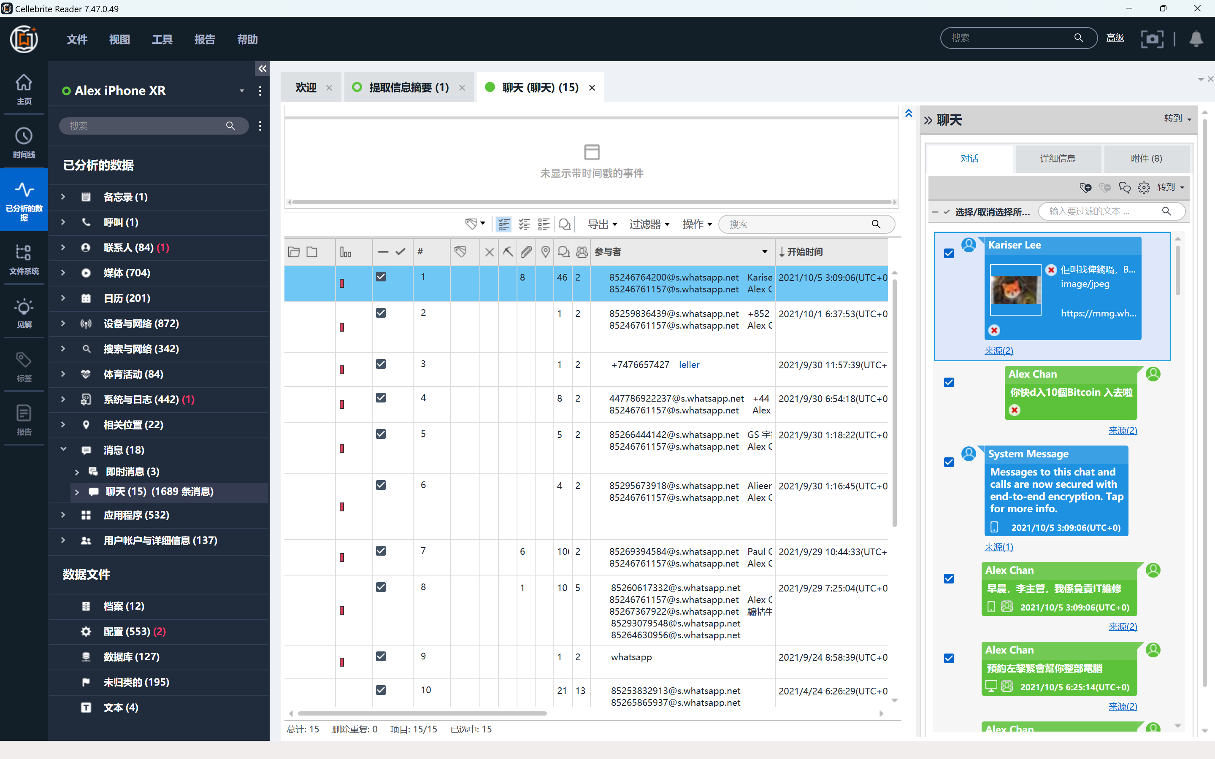This screenshot has width=1215, height=759.
Task: Open the 过滤器 dropdown
Action: pos(649,224)
